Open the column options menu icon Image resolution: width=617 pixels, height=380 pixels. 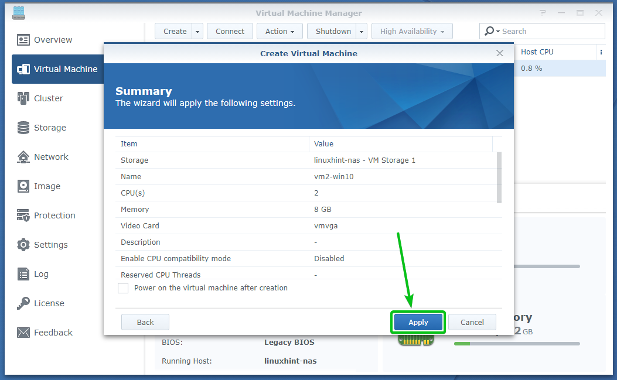click(601, 52)
